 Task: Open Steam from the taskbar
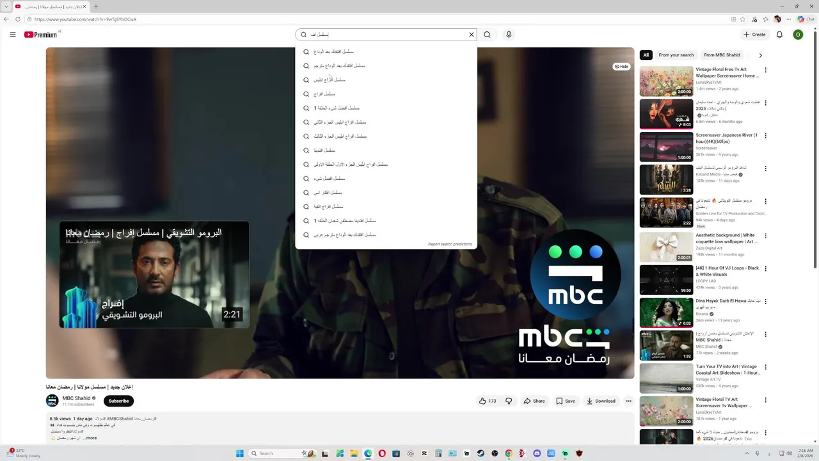tap(481, 453)
